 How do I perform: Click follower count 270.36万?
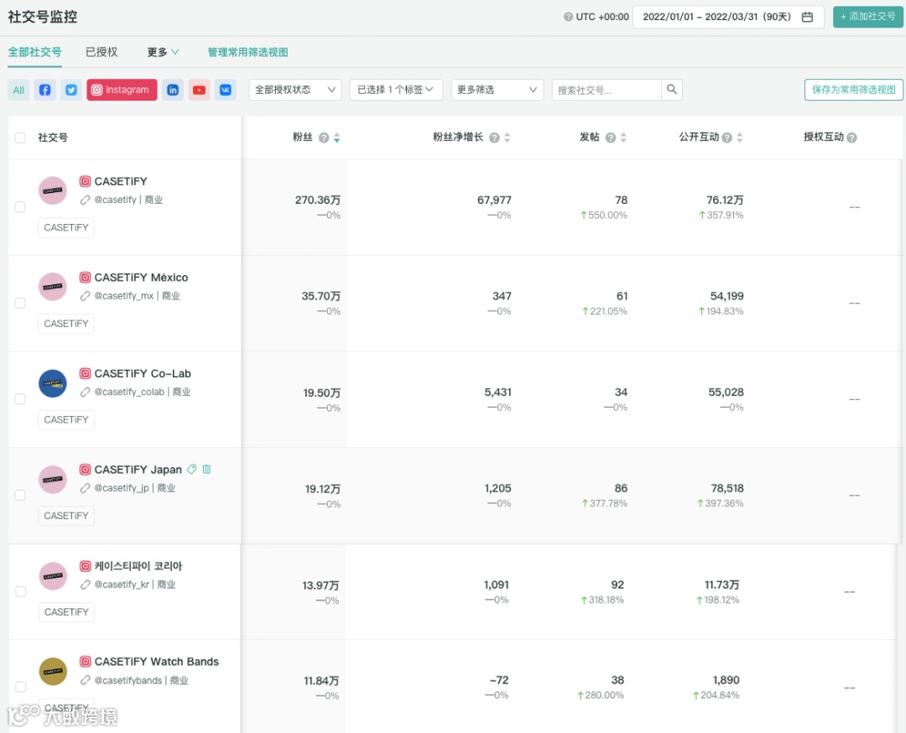coord(318,200)
